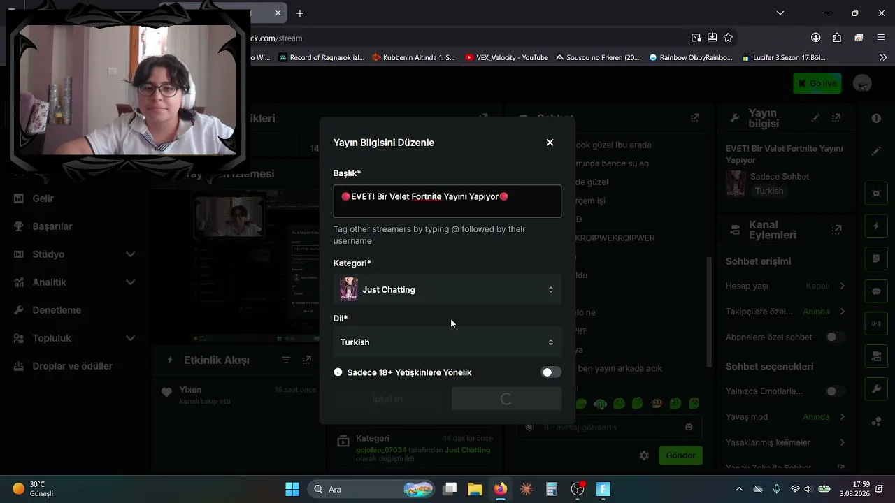This screenshot has height=503, width=895.
Task: Click the info icon beside Sadece 18+
Action: [x=338, y=372]
